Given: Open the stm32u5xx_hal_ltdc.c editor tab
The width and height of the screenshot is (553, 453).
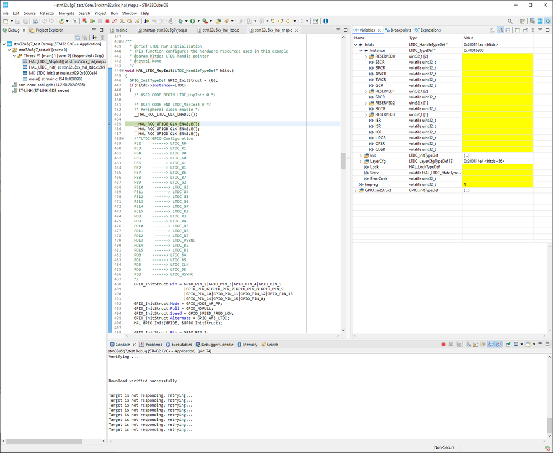Looking at the screenshot, I should (x=220, y=30).
